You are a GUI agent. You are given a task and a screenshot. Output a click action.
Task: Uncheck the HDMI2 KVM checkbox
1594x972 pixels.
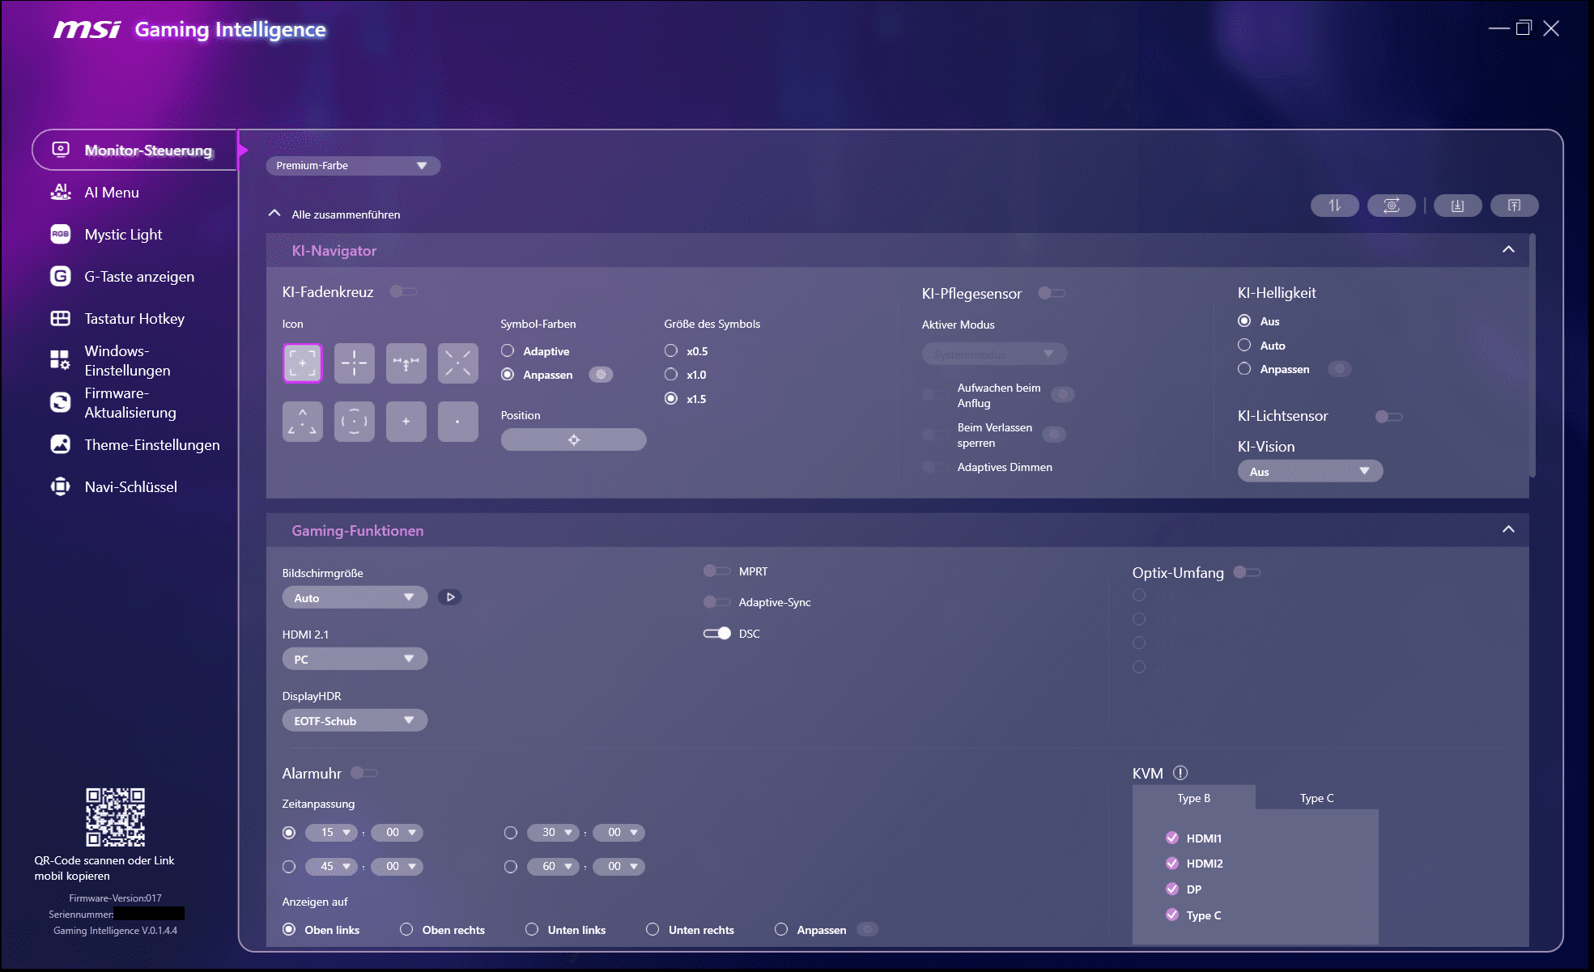[1171, 864]
